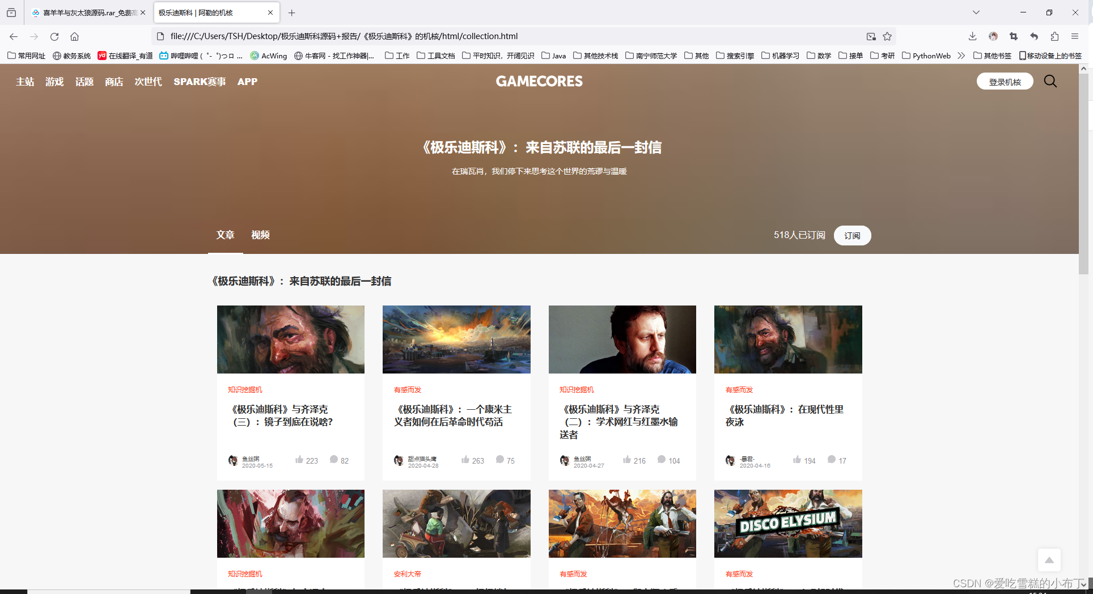1093x594 pixels.
Task: Bookmark this page with star icon
Action: [x=887, y=36]
